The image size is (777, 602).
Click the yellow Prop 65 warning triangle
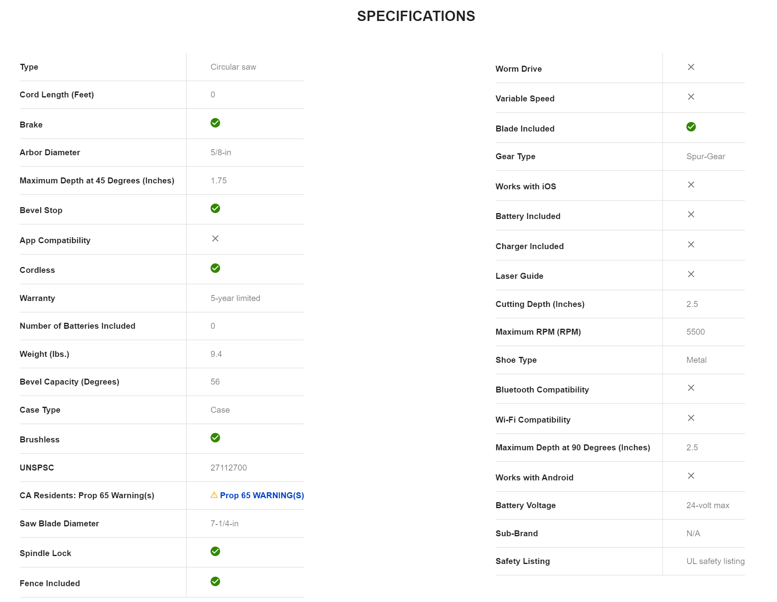pyautogui.click(x=214, y=495)
